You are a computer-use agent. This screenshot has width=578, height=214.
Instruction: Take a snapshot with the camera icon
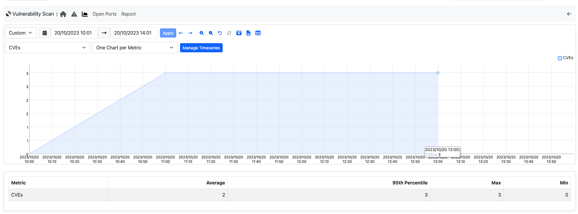tap(239, 33)
